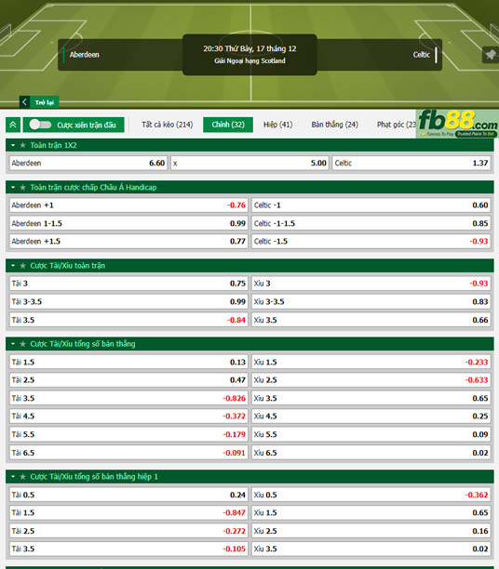Collapse the Tài/Xỉu tổng số bàn thắng section
499x569 pixels.
[x=13, y=344]
